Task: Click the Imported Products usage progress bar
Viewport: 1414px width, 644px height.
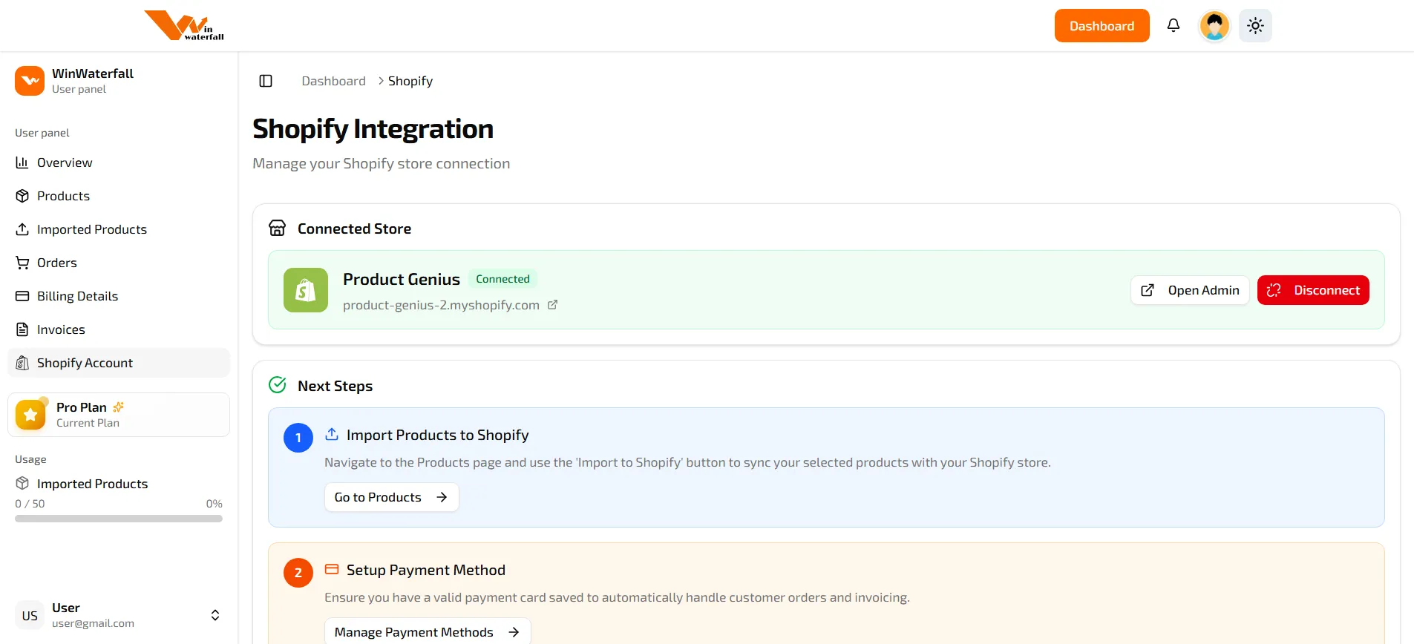Action: (x=119, y=519)
